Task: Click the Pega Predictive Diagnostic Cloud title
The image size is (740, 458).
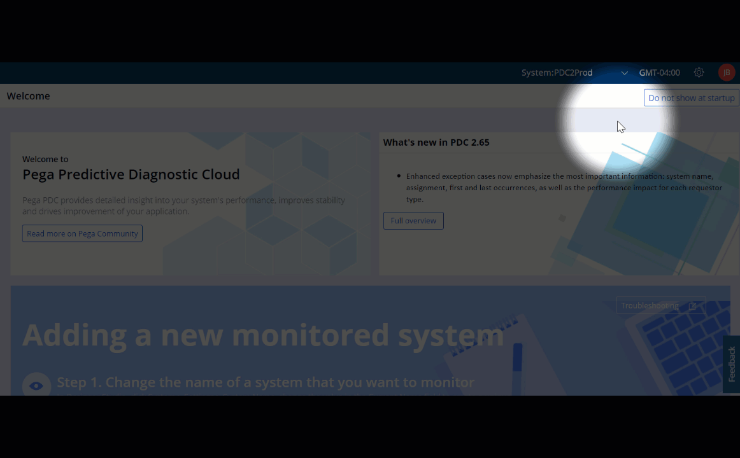Action: [x=131, y=174]
